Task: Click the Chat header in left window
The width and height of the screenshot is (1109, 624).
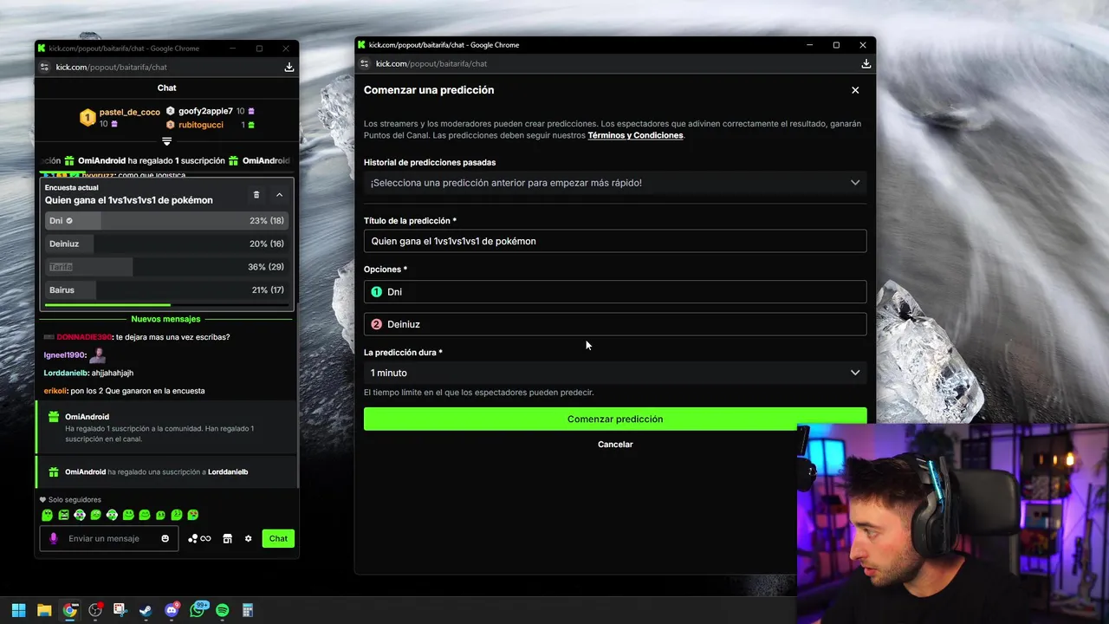Action: click(166, 88)
